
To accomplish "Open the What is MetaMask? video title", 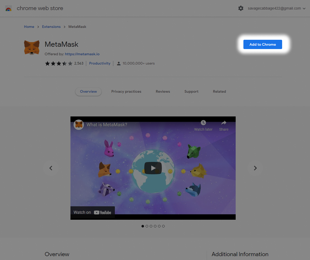I will 107,125.
